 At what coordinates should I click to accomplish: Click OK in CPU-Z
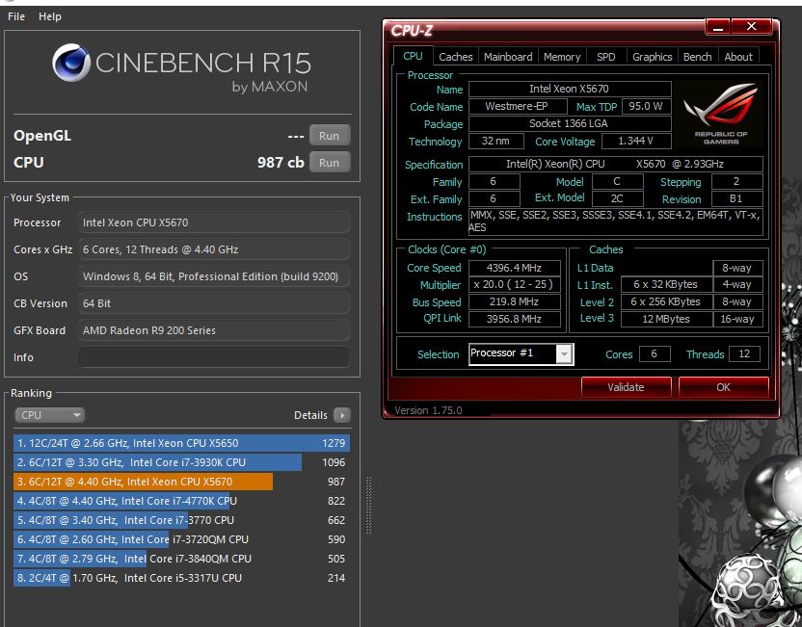tap(723, 387)
